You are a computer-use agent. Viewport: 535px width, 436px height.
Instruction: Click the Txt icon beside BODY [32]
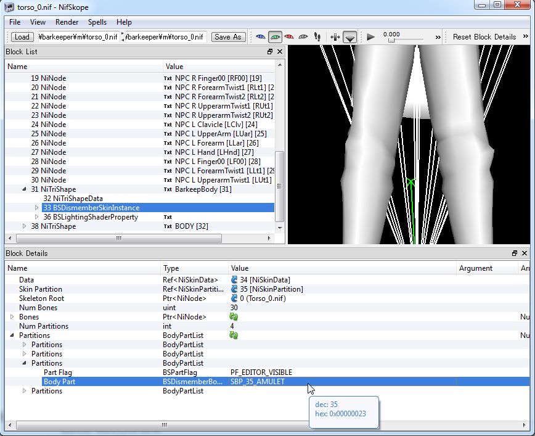[168, 226]
